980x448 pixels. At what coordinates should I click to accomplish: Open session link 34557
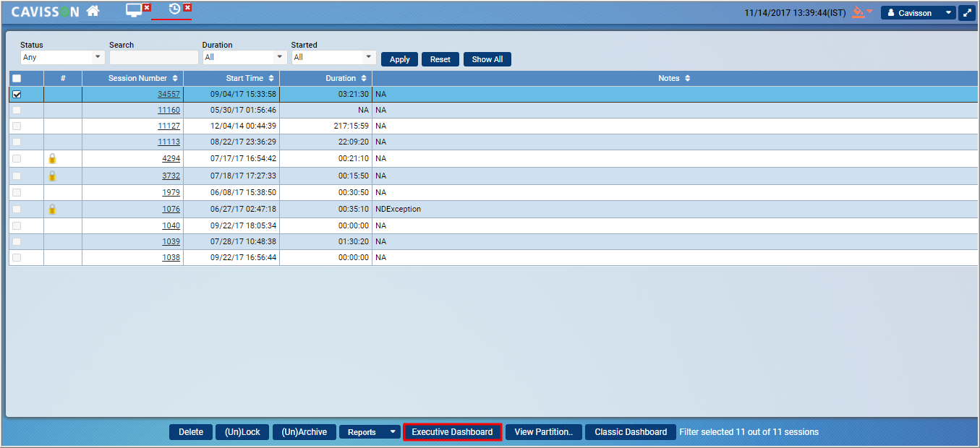(169, 94)
